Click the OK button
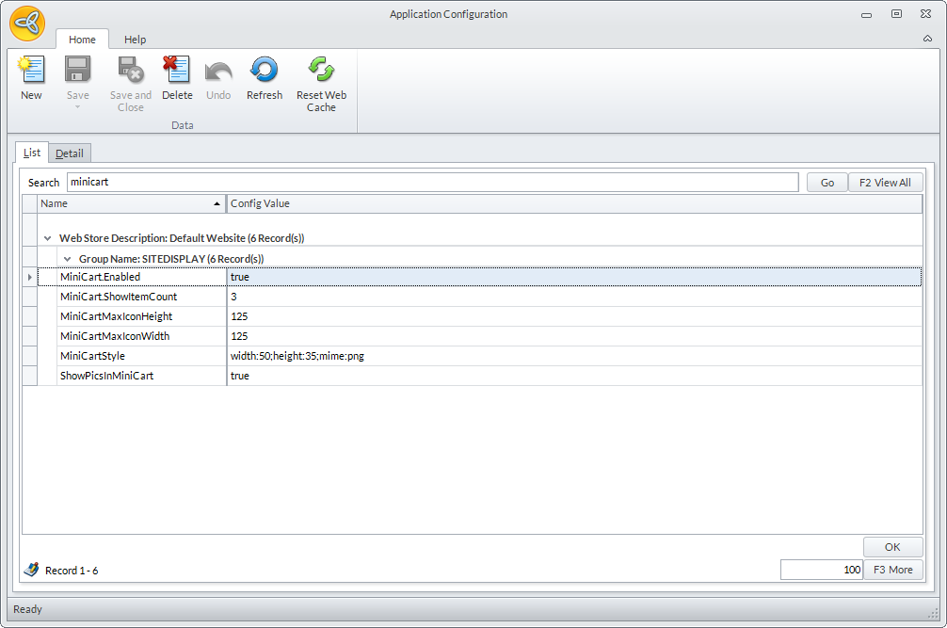 tap(892, 547)
